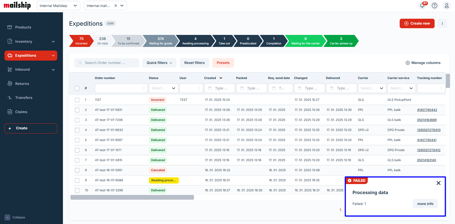The height and width of the screenshot is (224, 455).
Task: Select the checkbox for order 1137
Action: point(77,100)
